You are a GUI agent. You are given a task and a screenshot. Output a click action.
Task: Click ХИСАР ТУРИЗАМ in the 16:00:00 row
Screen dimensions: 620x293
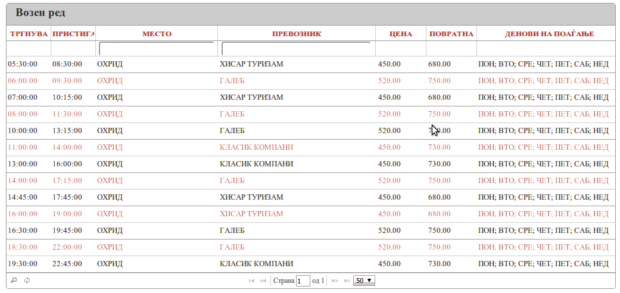(251, 214)
